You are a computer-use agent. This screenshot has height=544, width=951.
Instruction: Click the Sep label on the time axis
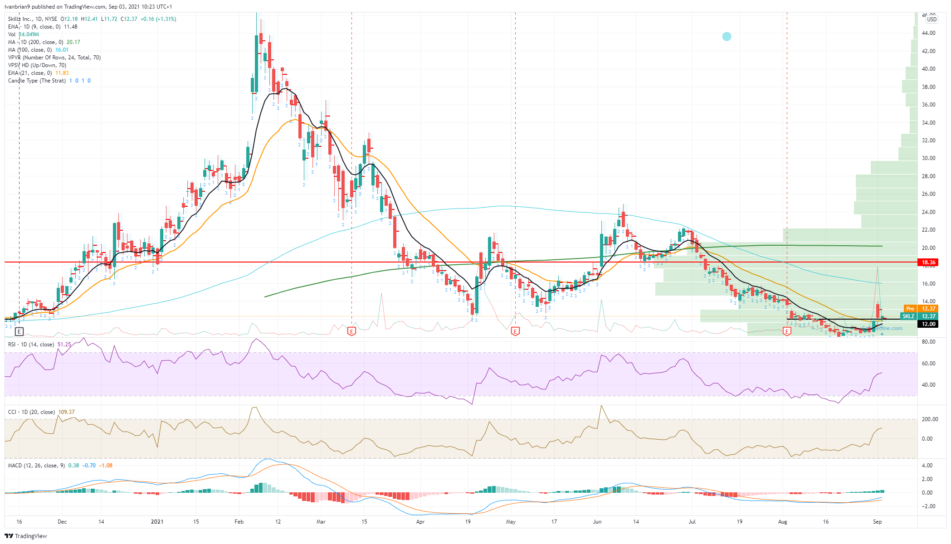(878, 522)
